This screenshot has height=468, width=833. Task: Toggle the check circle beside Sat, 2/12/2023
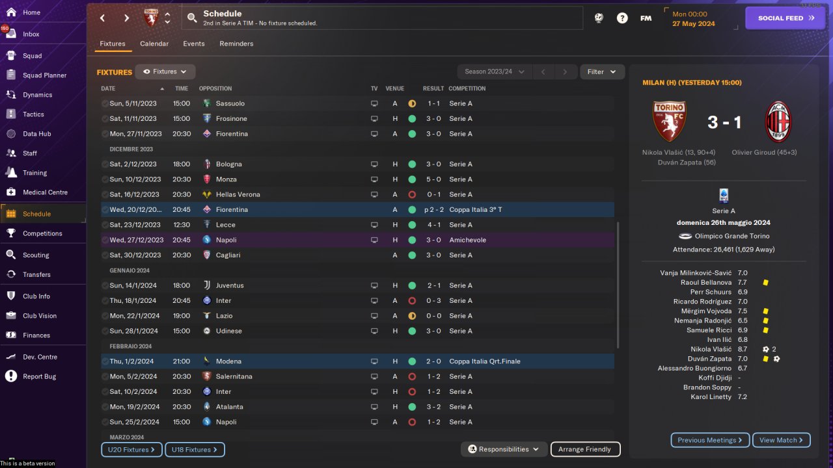point(105,164)
